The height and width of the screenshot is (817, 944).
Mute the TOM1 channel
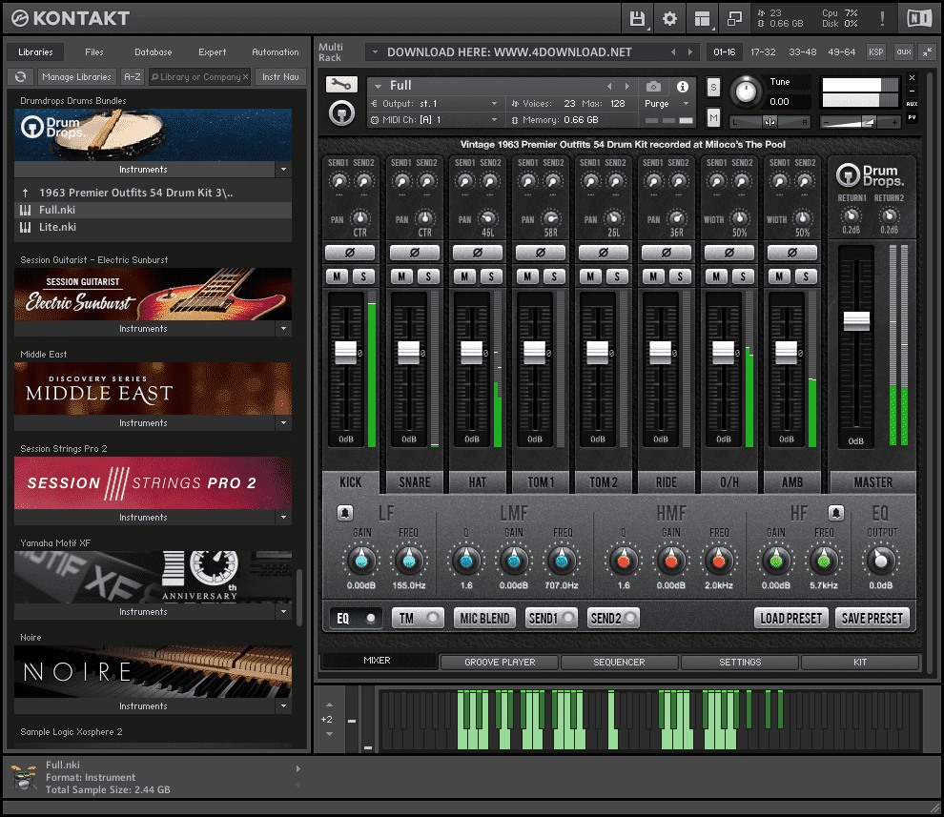(x=527, y=276)
